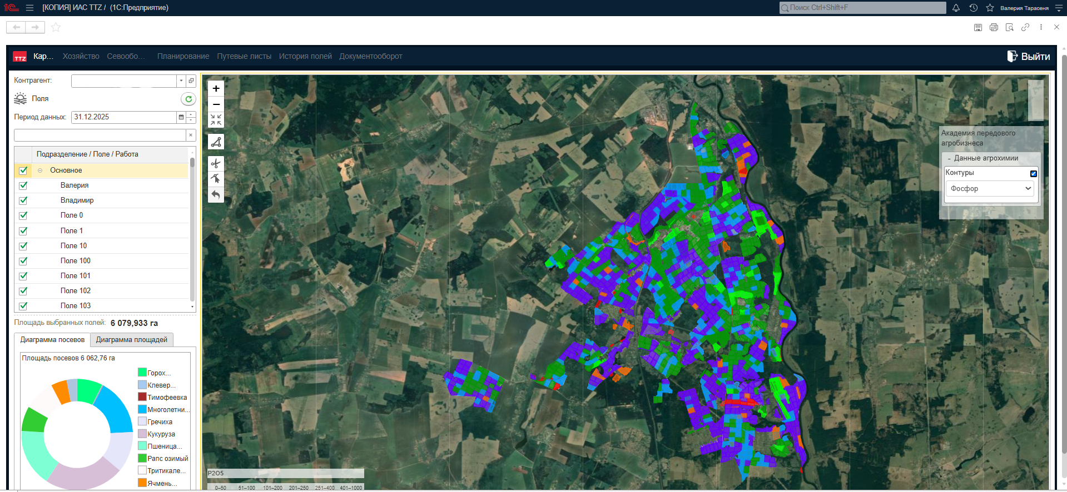This screenshot has width=1067, height=492.
Task: Switch to Диаграмма площадей tab
Action: pyautogui.click(x=131, y=340)
